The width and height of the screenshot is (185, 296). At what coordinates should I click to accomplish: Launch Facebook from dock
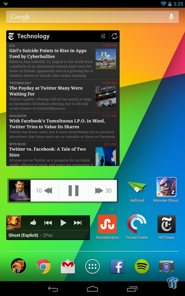117,266
